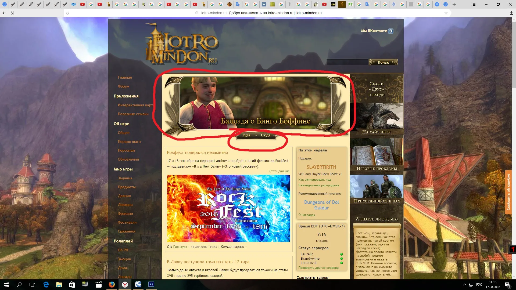Viewport: 516px width, 290px height.
Task: Open the Игровые проблемы book banner
Action: (x=376, y=155)
